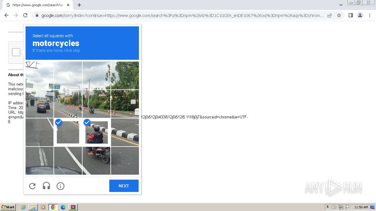Image resolution: width=376 pixels, height=211 pixels.
Task: Open Action Center flag icon
Action: (x=348, y=207)
